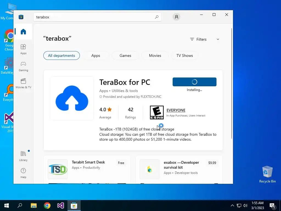Click the Google Chrome desktop shortcut
Viewport: 281px width, 211px height.
(9, 40)
